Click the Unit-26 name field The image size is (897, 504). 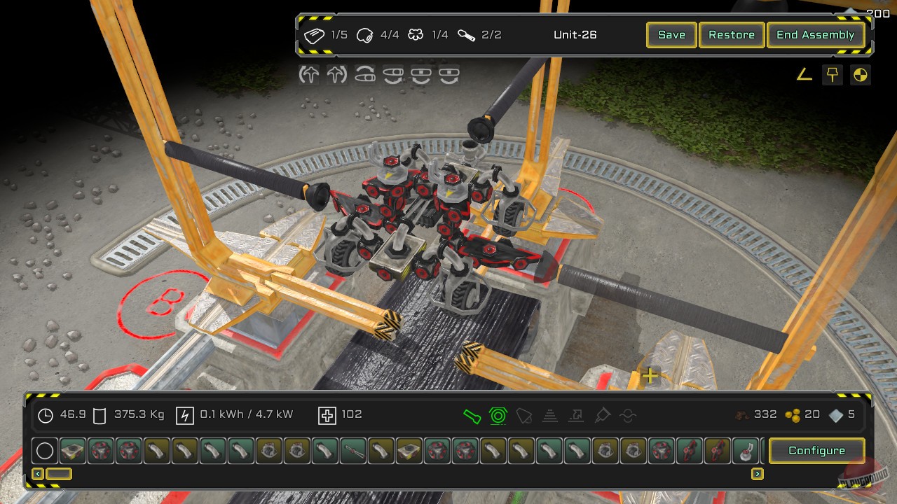pos(575,35)
